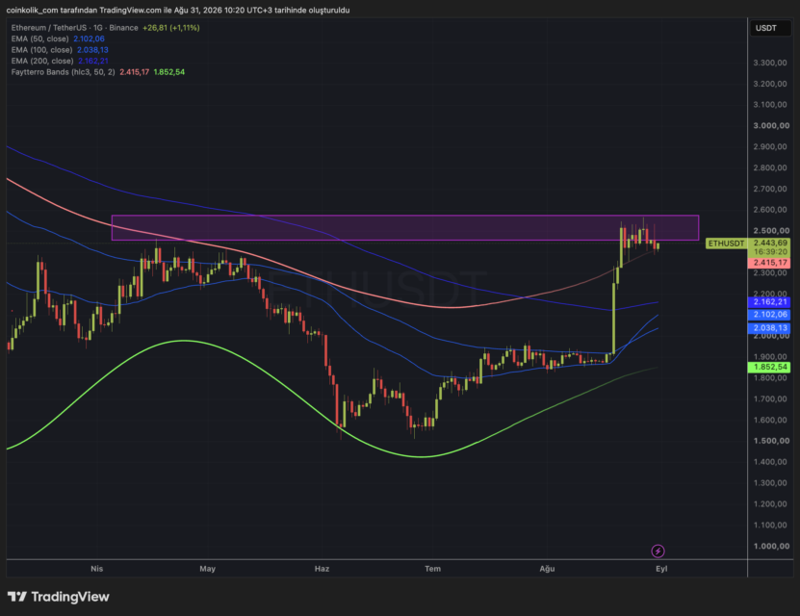Click the 2.102,06 EMA 50 price label

[770, 314]
